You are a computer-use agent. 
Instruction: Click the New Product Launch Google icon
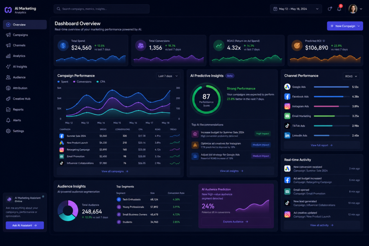[x=61, y=143]
